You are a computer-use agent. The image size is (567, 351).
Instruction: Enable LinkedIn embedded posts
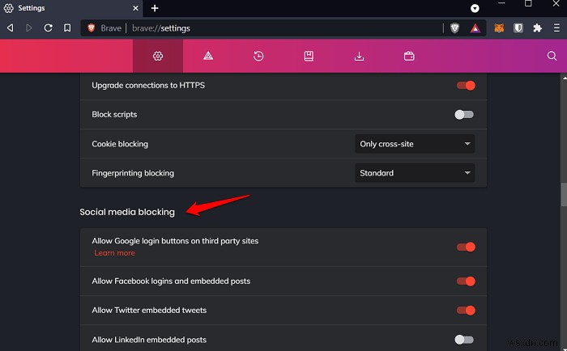(464, 340)
